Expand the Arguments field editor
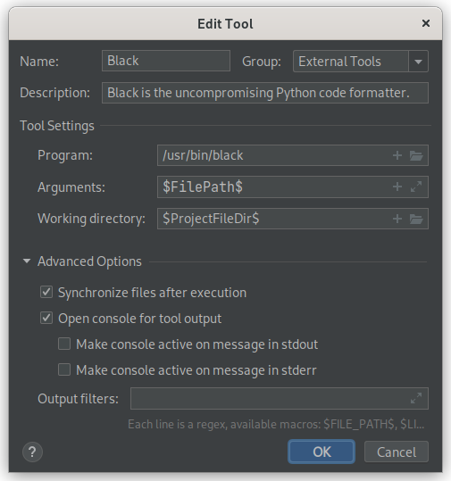The height and width of the screenshot is (481, 451). pyautogui.click(x=416, y=187)
